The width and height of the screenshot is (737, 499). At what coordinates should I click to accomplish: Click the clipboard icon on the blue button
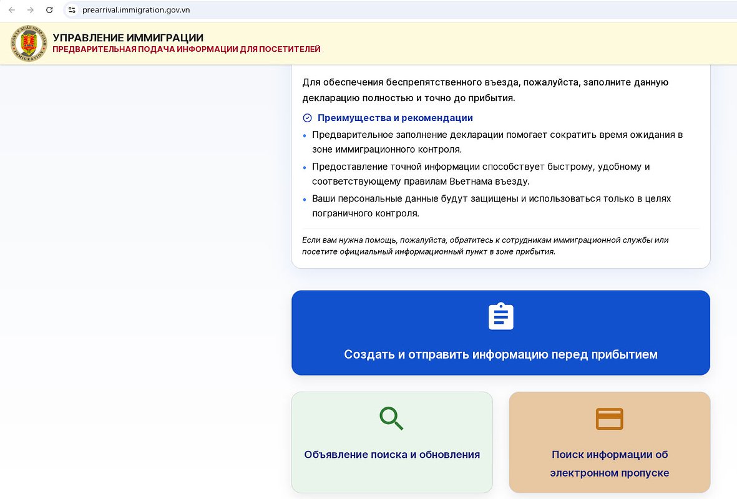click(500, 316)
